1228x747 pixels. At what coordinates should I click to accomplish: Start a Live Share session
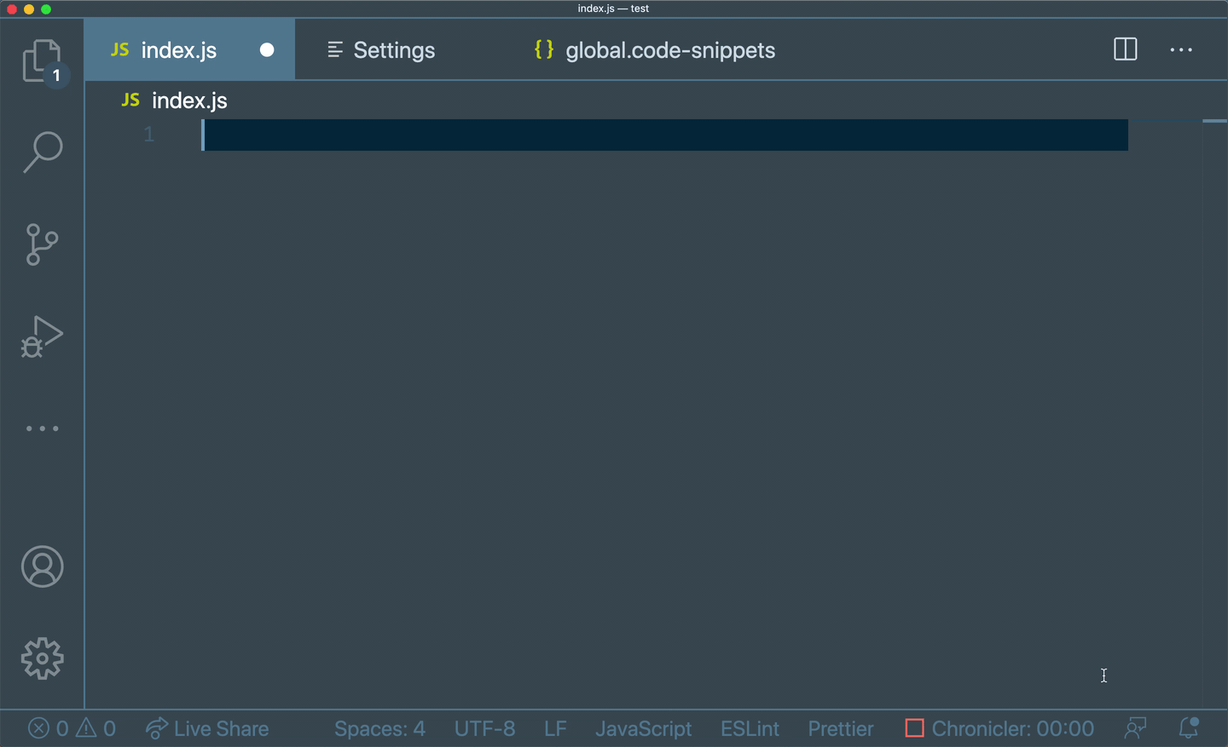click(207, 728)
